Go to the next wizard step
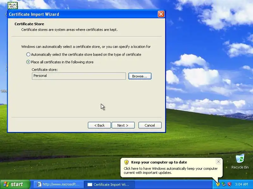The width and height of the screenshot is (253, 189). pos(123,125)
